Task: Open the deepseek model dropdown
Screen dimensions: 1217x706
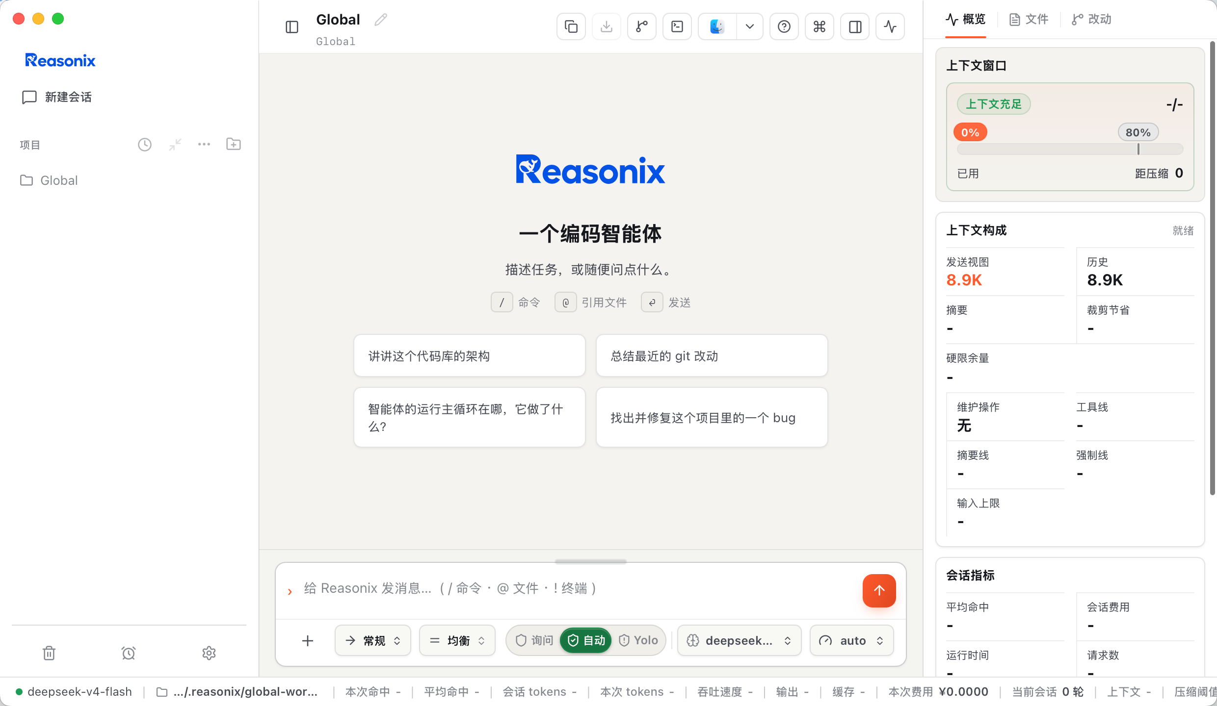Action: coord(739,640)
